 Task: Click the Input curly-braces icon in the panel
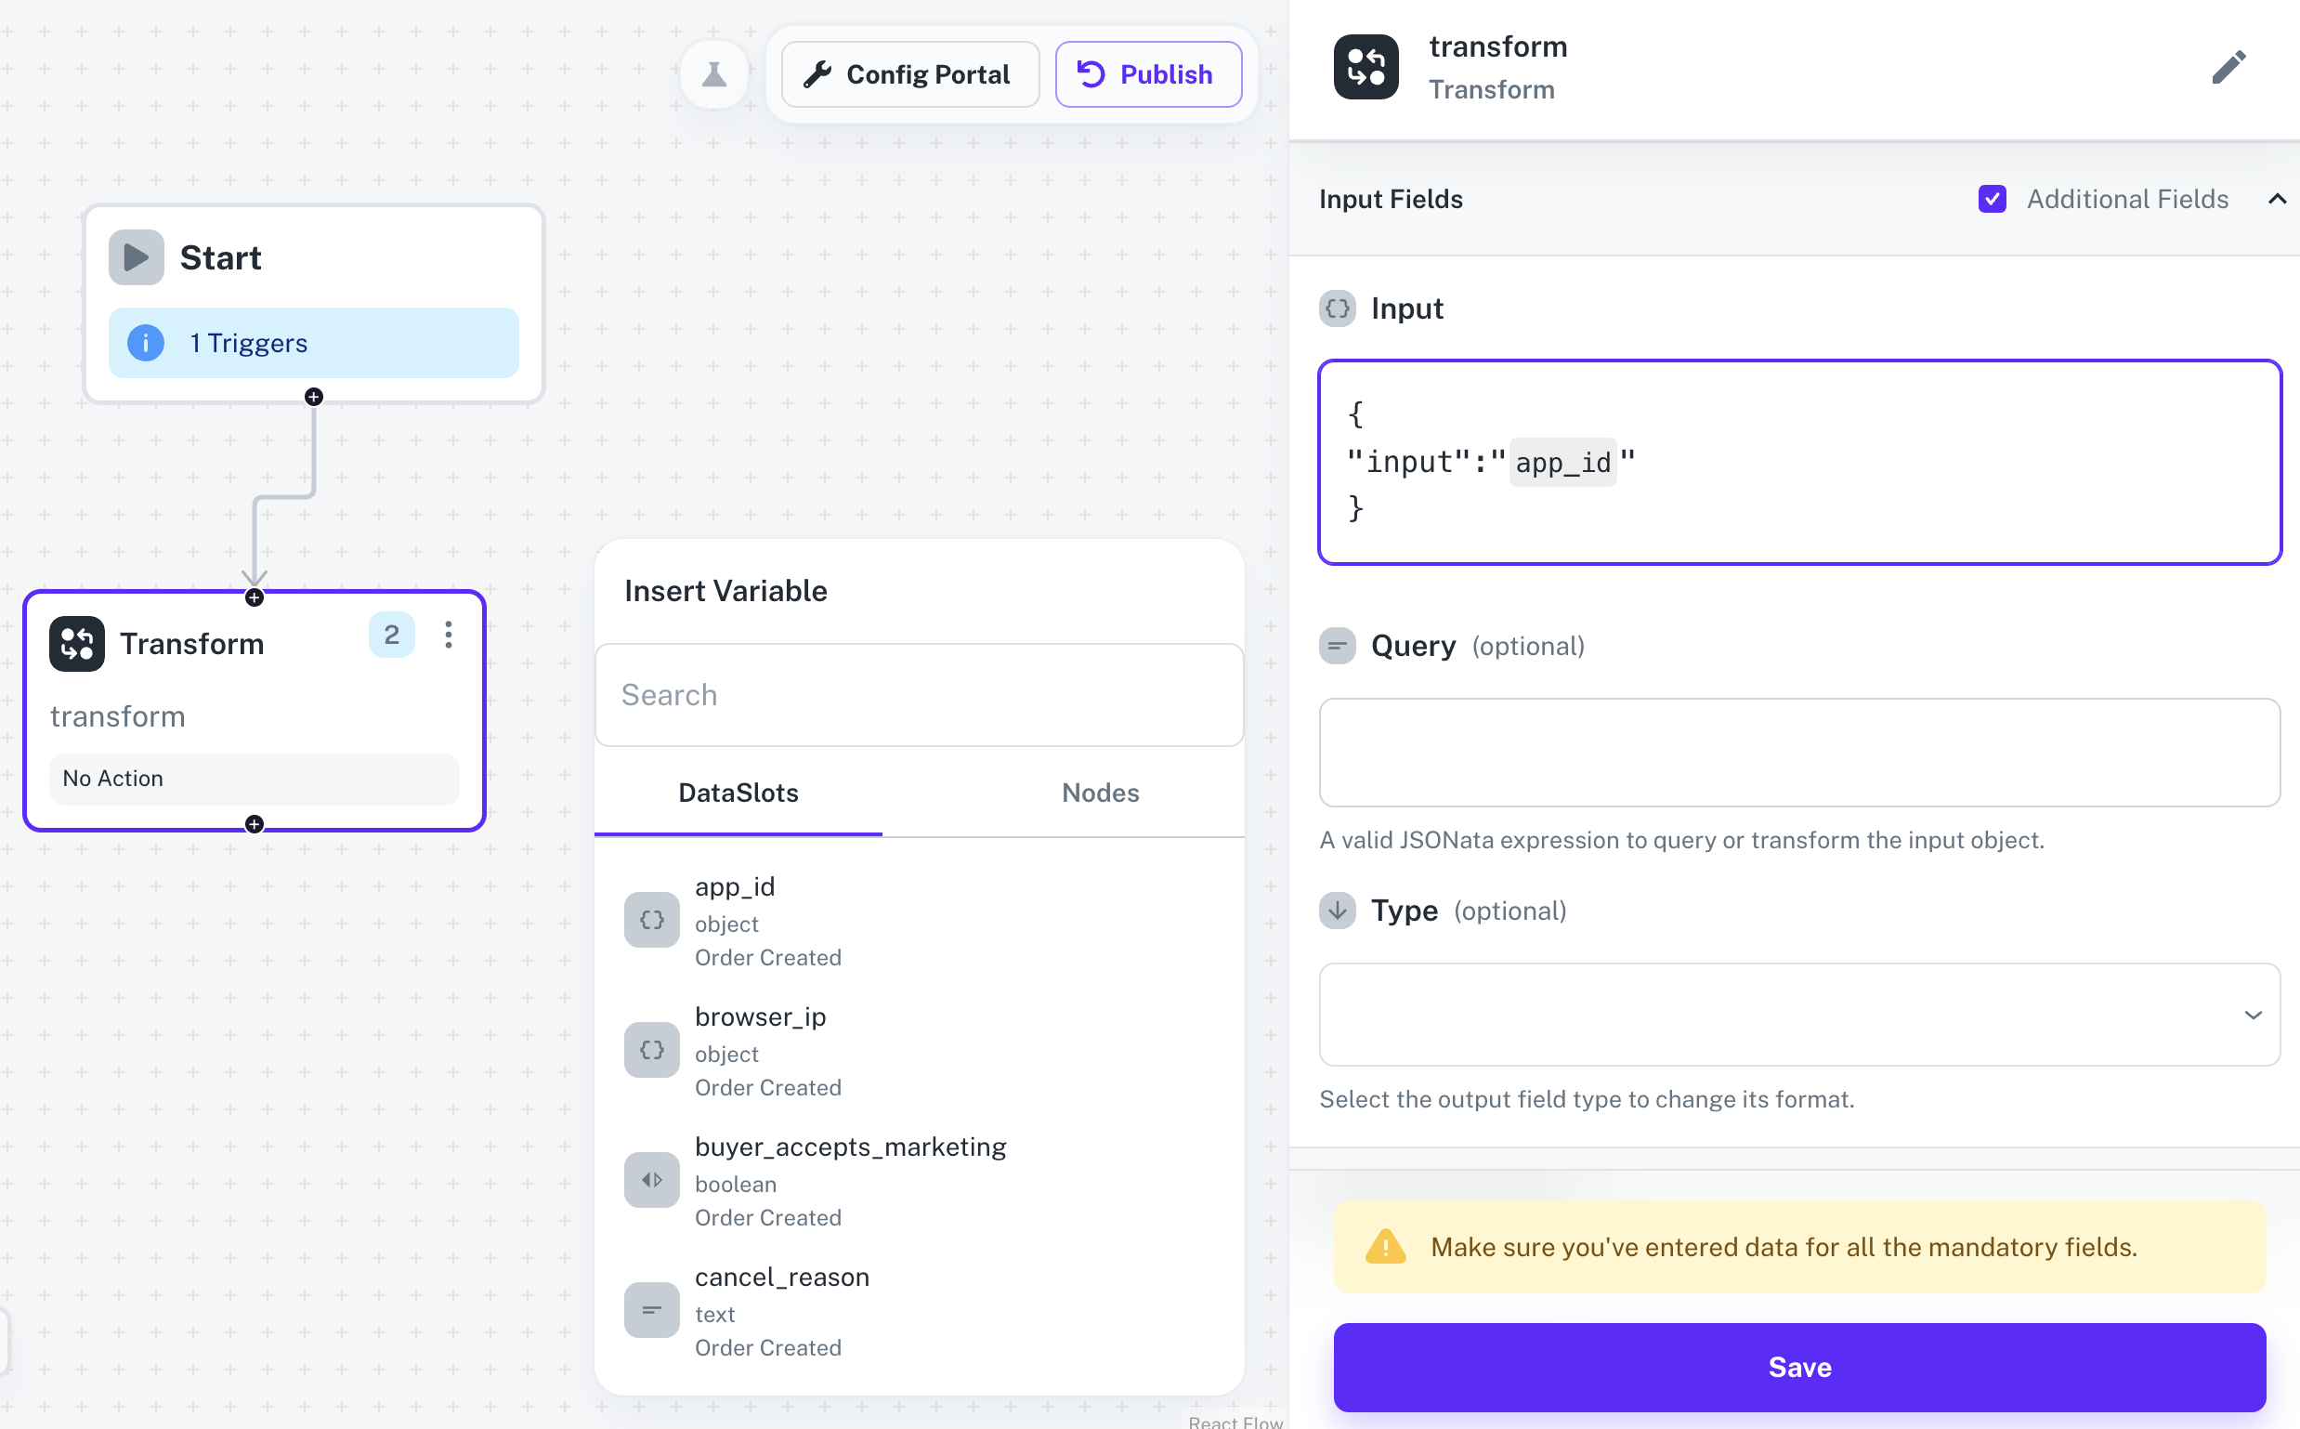click(x=1337, y=308)
